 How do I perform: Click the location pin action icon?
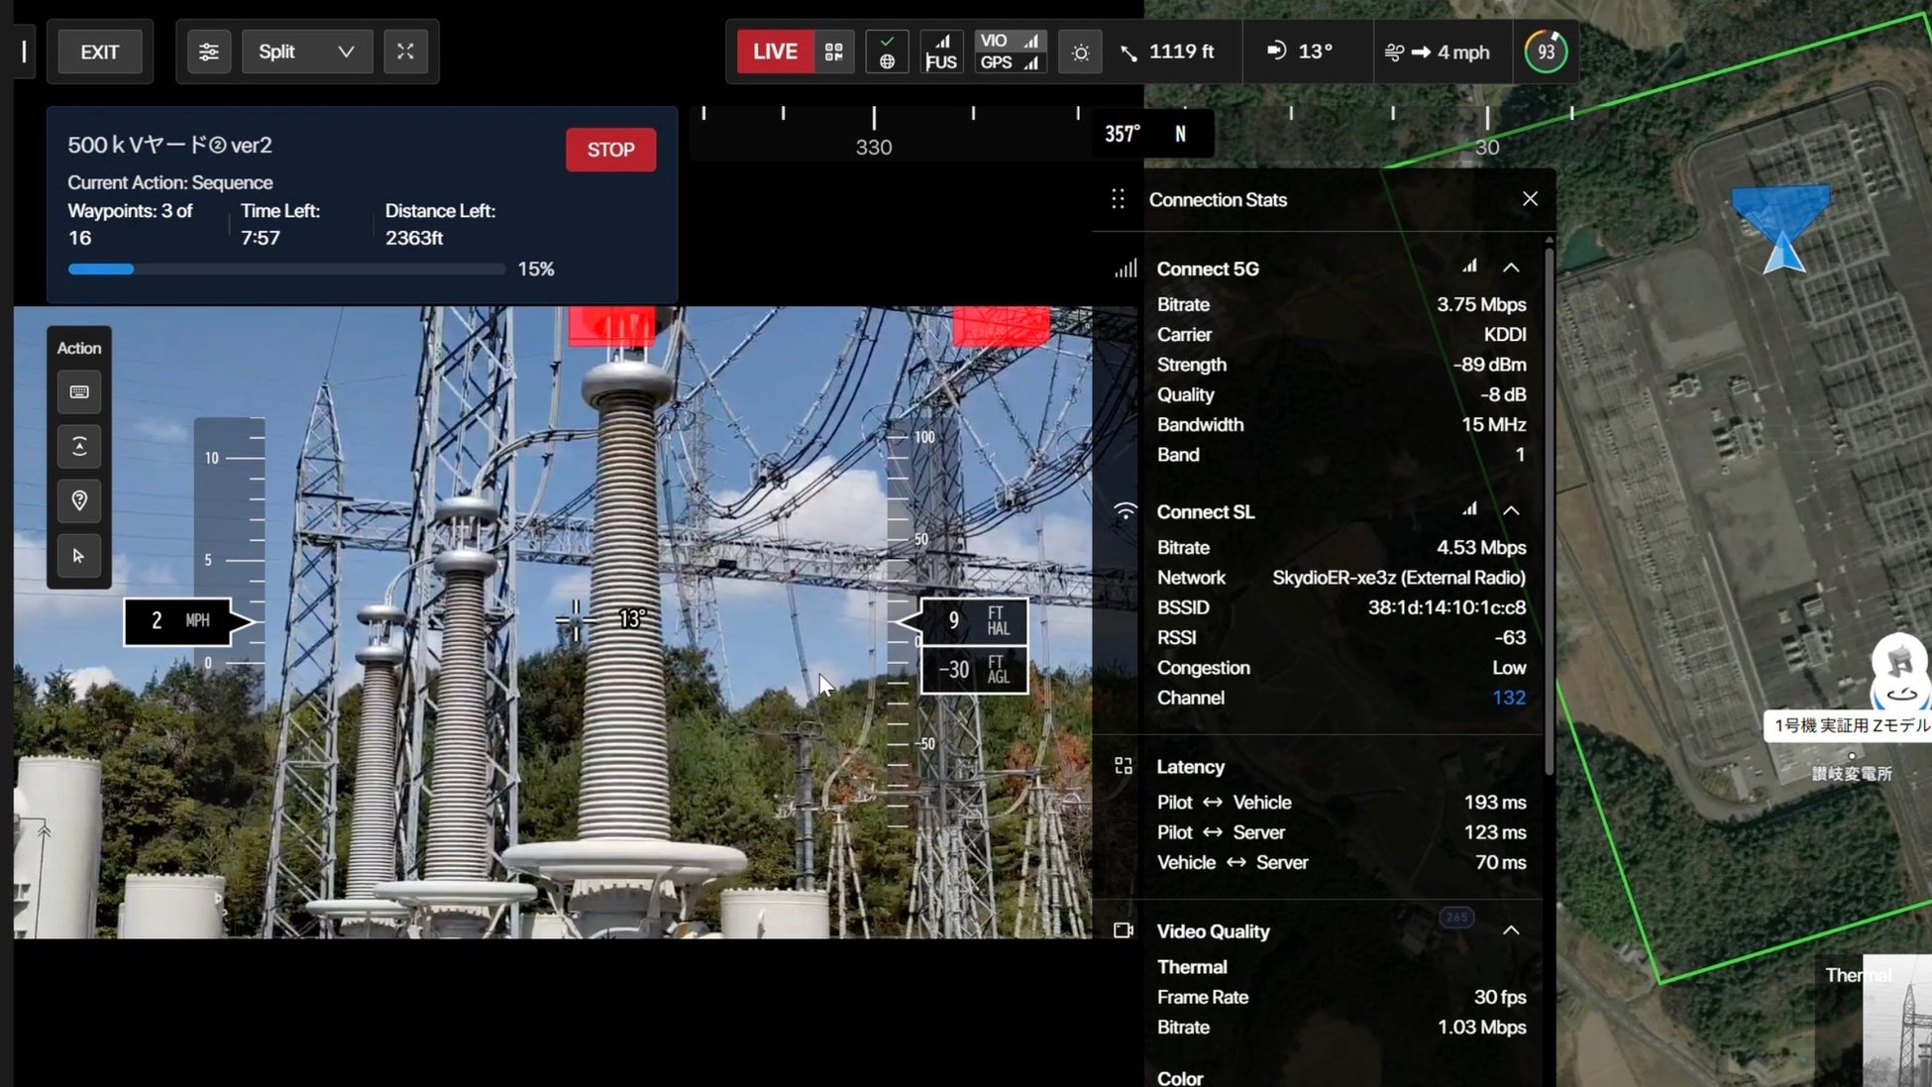tap(79, 500)
